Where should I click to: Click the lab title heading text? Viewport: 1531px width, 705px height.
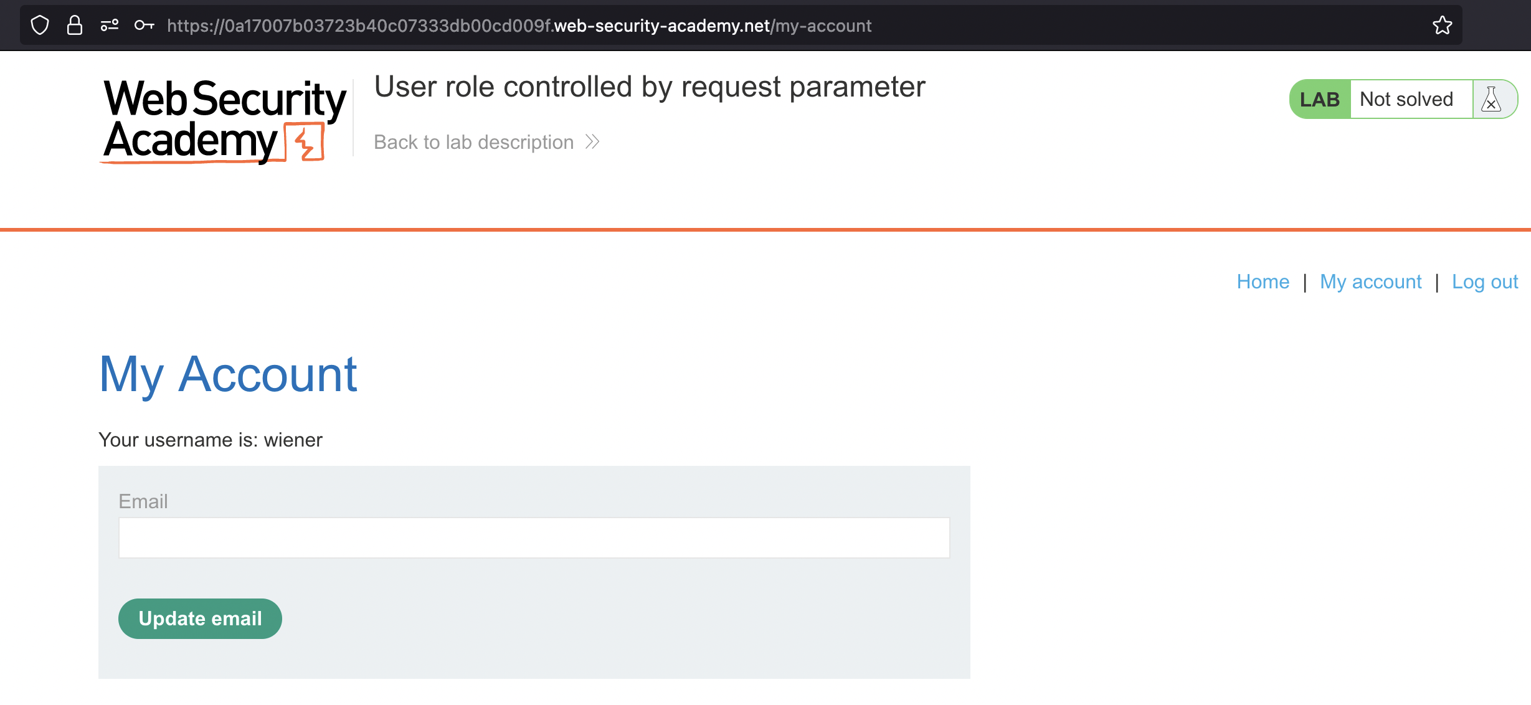click(x=650, y=87)
